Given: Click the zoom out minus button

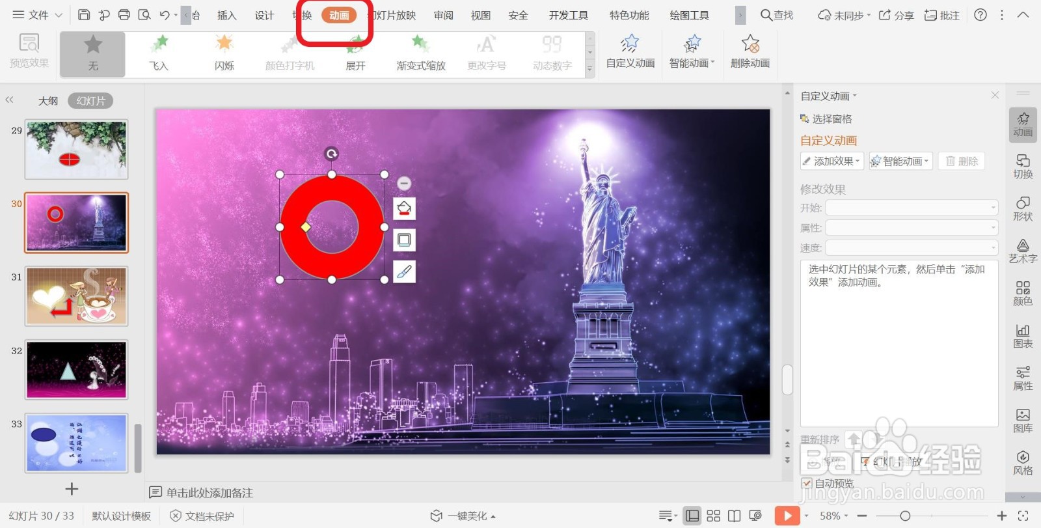Looking at the screenshot, I should pyautogui.click(x=862, y=516).
